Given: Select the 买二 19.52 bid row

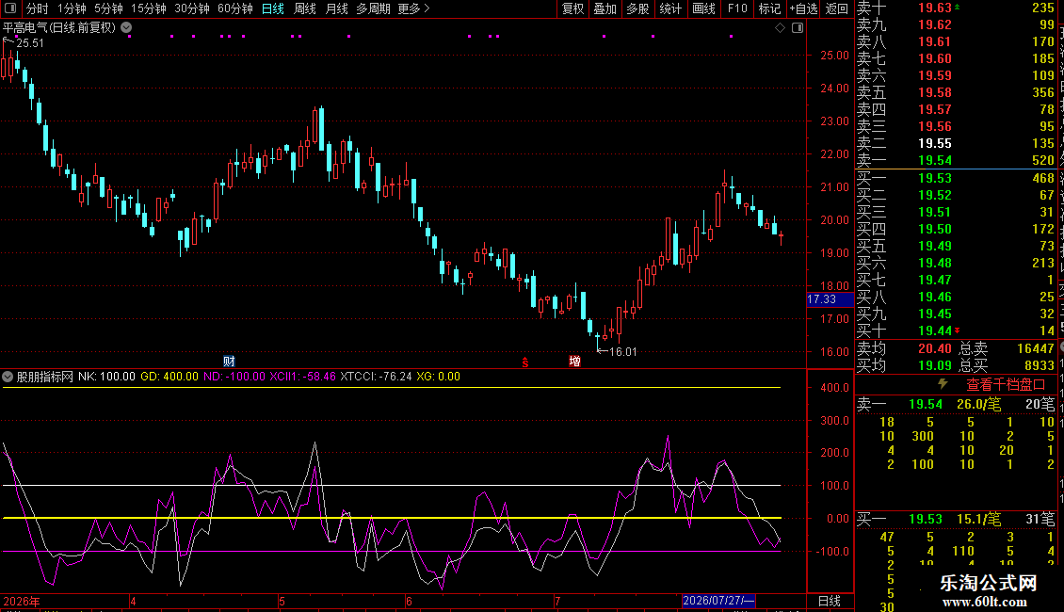Looking at the screenshot, I should pos(956,196).
